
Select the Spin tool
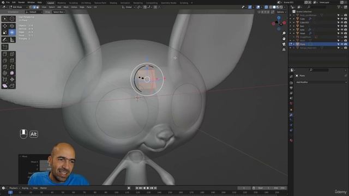tap(5, 73)
